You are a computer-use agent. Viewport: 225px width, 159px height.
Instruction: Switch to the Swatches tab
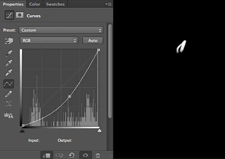click(55, 4)
